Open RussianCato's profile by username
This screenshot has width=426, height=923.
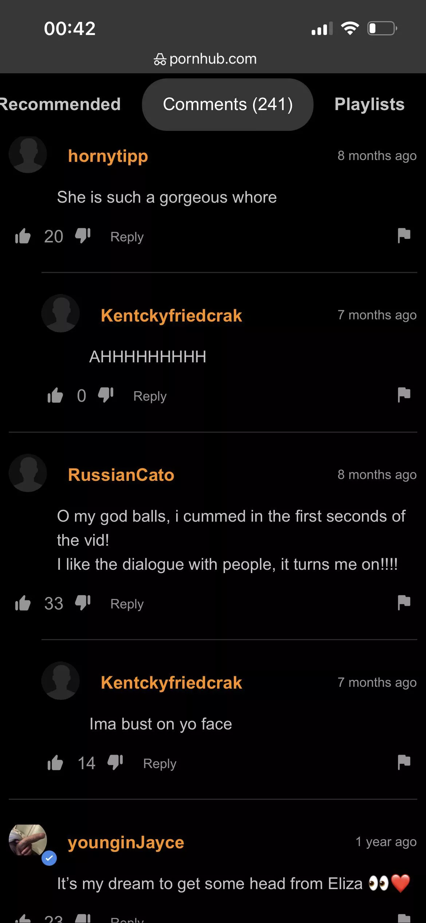coord(121,475)
